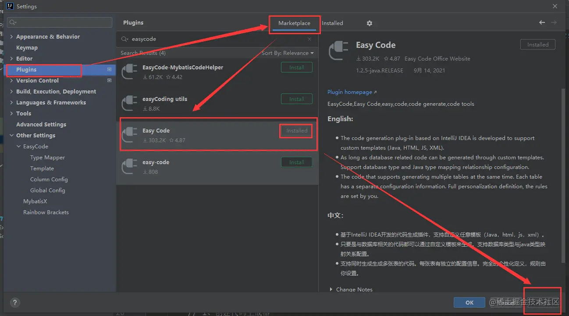The height and width of the screenshot is (316, 569).
Task: Click the 1.2.5-java.RELEASE version text
Action: (x=380, y=71)
